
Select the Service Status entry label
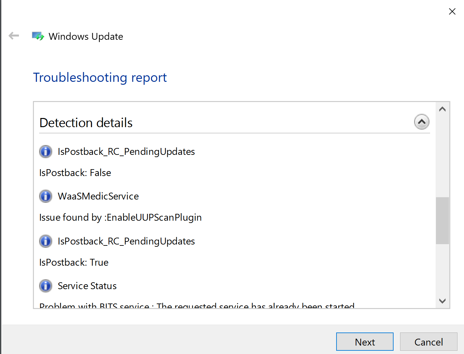point(87,286)
